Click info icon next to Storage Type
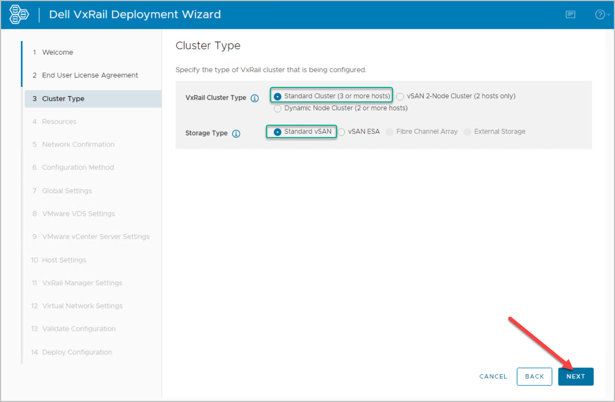This screenshot has width=615, height=402. tap(236, 134)
